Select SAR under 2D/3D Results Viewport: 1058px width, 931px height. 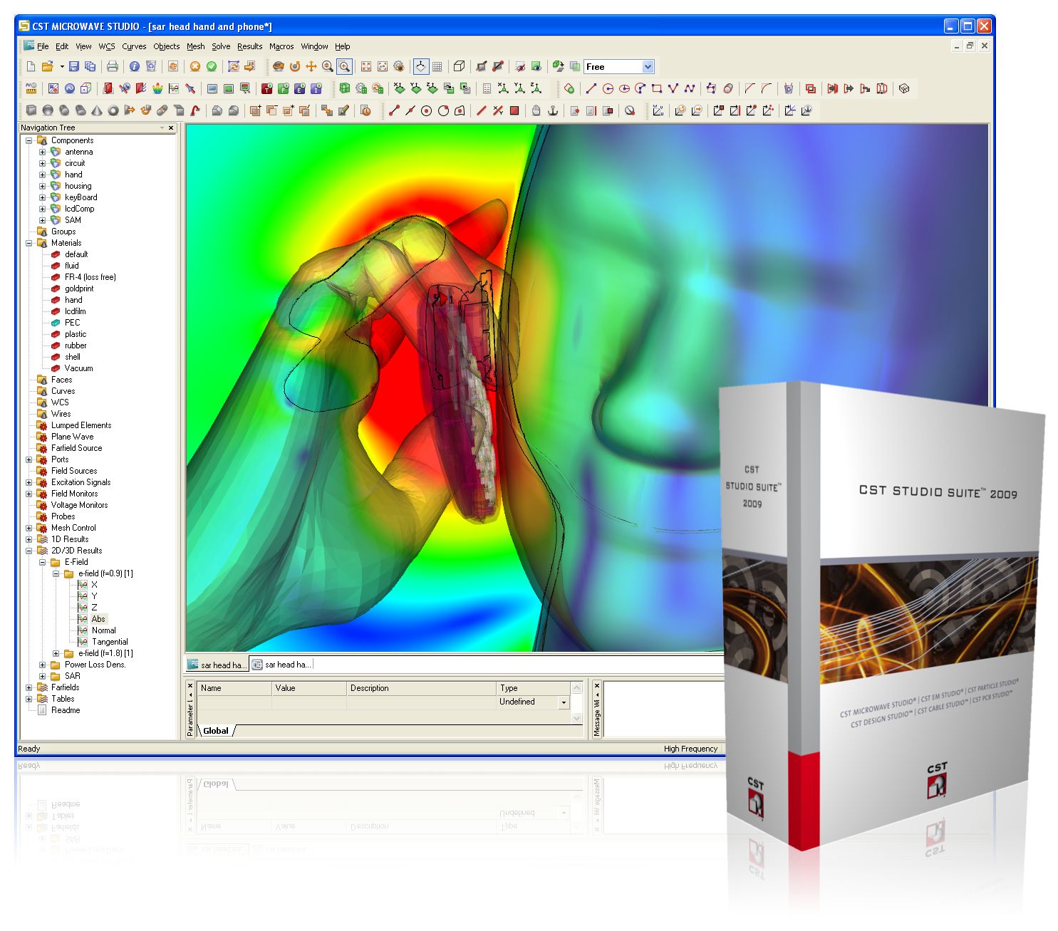pos(73,676)
